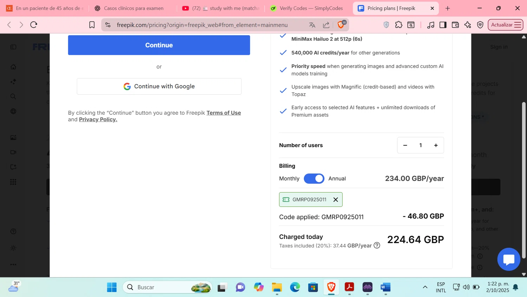Close the Pricing plans Freepik tab

pyautogui.click(x=432, y=8)
